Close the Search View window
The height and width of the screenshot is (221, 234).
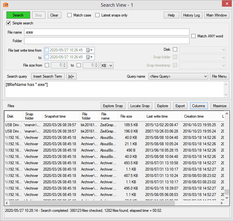[x=226, y=4]
